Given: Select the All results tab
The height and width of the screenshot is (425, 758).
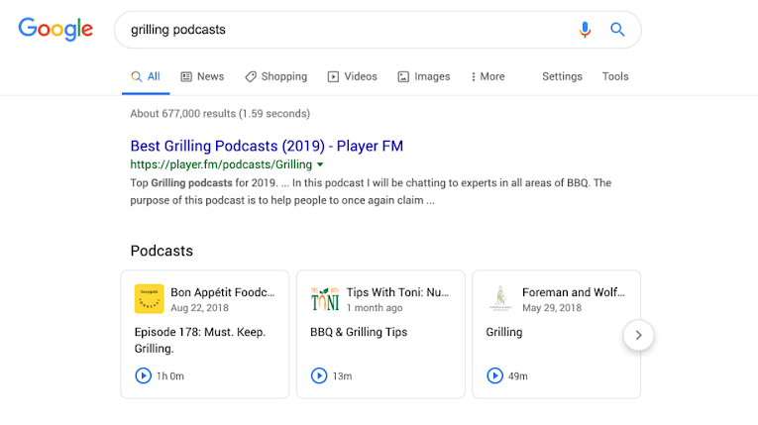Looking at the screenshot, I should click(146, 76).
